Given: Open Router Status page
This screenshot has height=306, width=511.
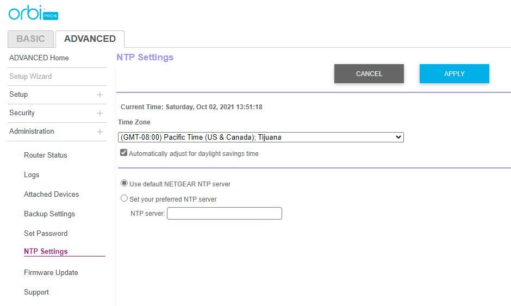Looking at the screenshot, I should point(46,155).
